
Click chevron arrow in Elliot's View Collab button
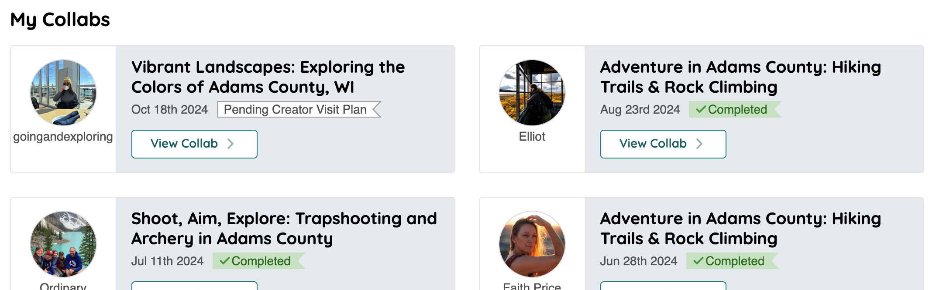point(699,144)
